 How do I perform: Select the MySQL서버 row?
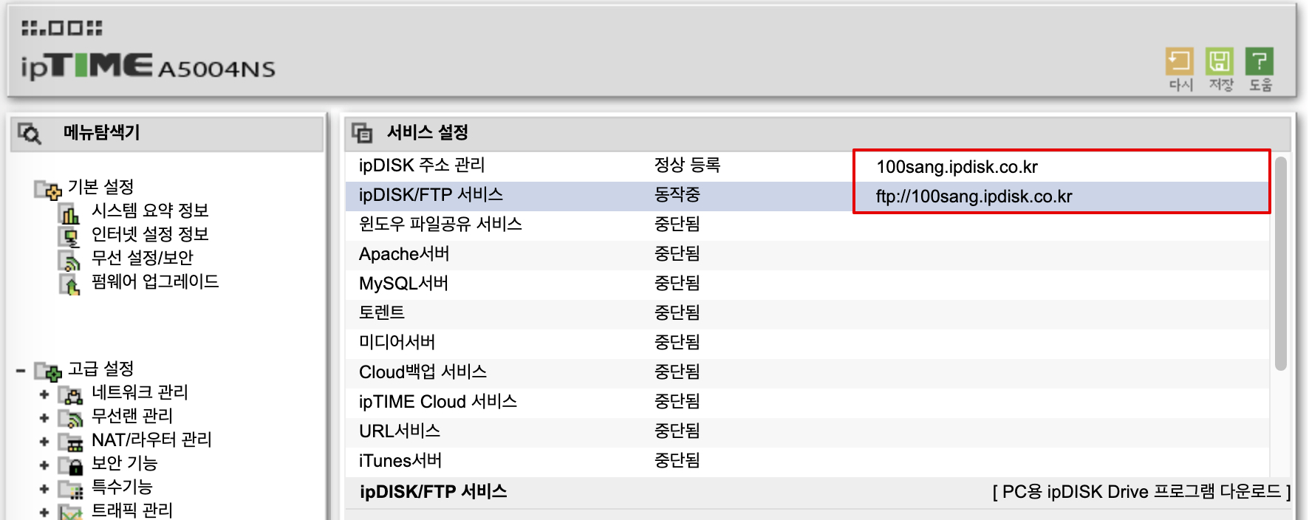pos(807,284)
